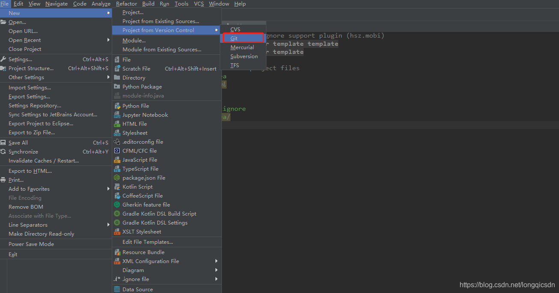Choose Sync Settings to JetBrains Account...
Viewport: 559px width, 293px height.
point(56,115)
